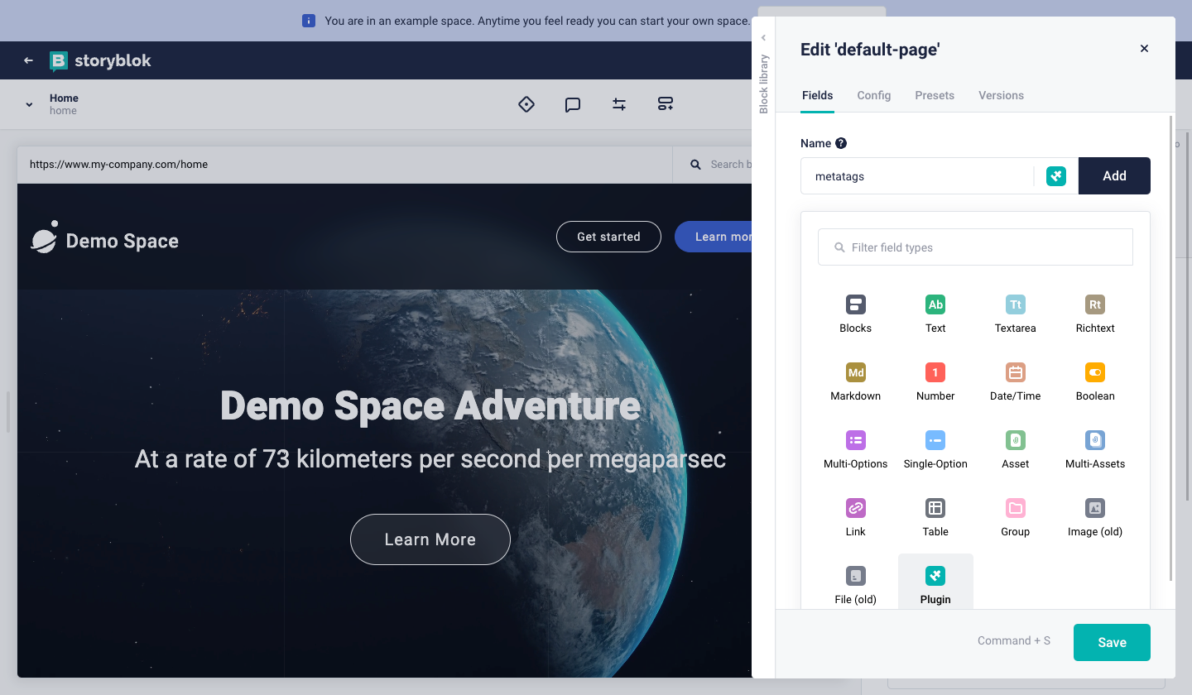This screenshot has width=1192, height=695.
Task: Choose the Link field type
Action: tap(855, 518)
